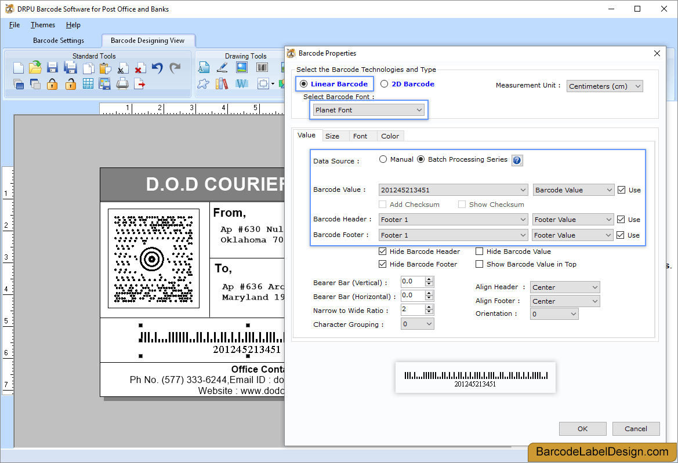678x463 pixels.
Task: Copy the selected object
Action: click(x=88, y=68)
